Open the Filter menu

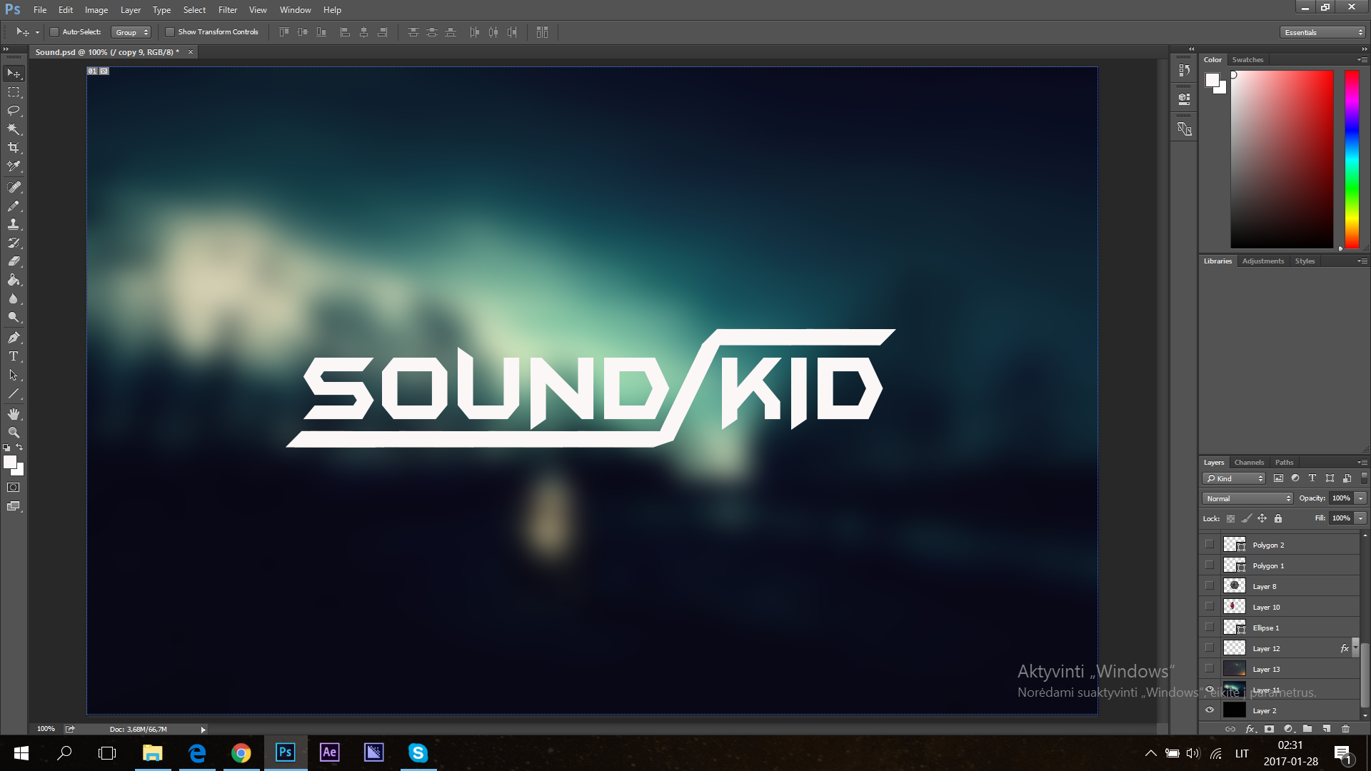click(227, 10)
